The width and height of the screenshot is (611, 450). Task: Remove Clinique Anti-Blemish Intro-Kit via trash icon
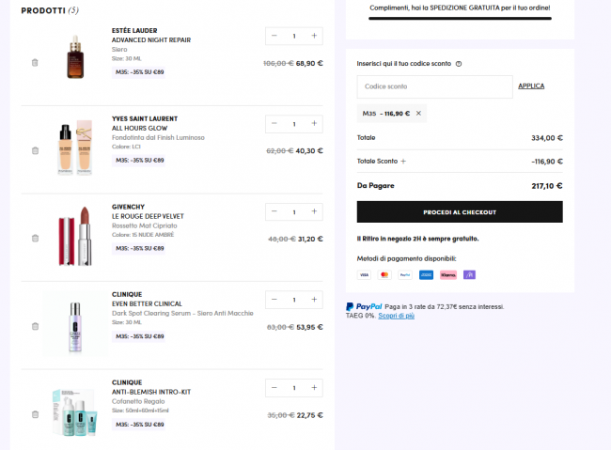(35, 414)
